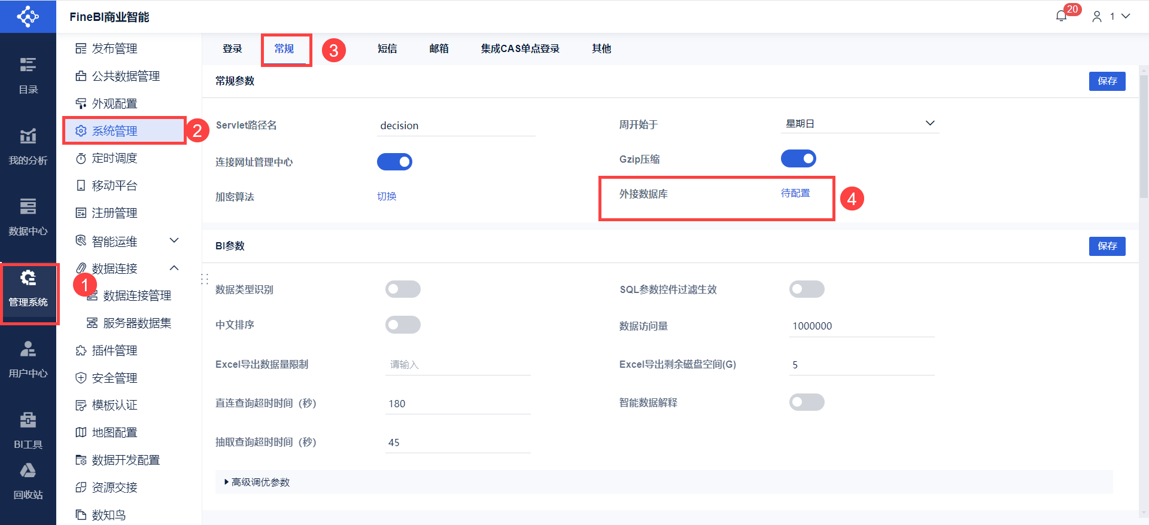
Task: Open the notification bell icon
Action: [1061, 16]
